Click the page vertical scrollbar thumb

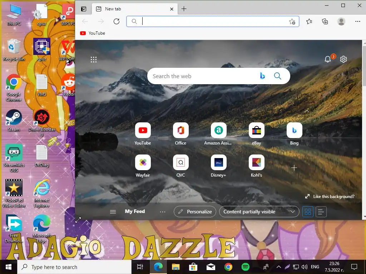pos(364,66)
